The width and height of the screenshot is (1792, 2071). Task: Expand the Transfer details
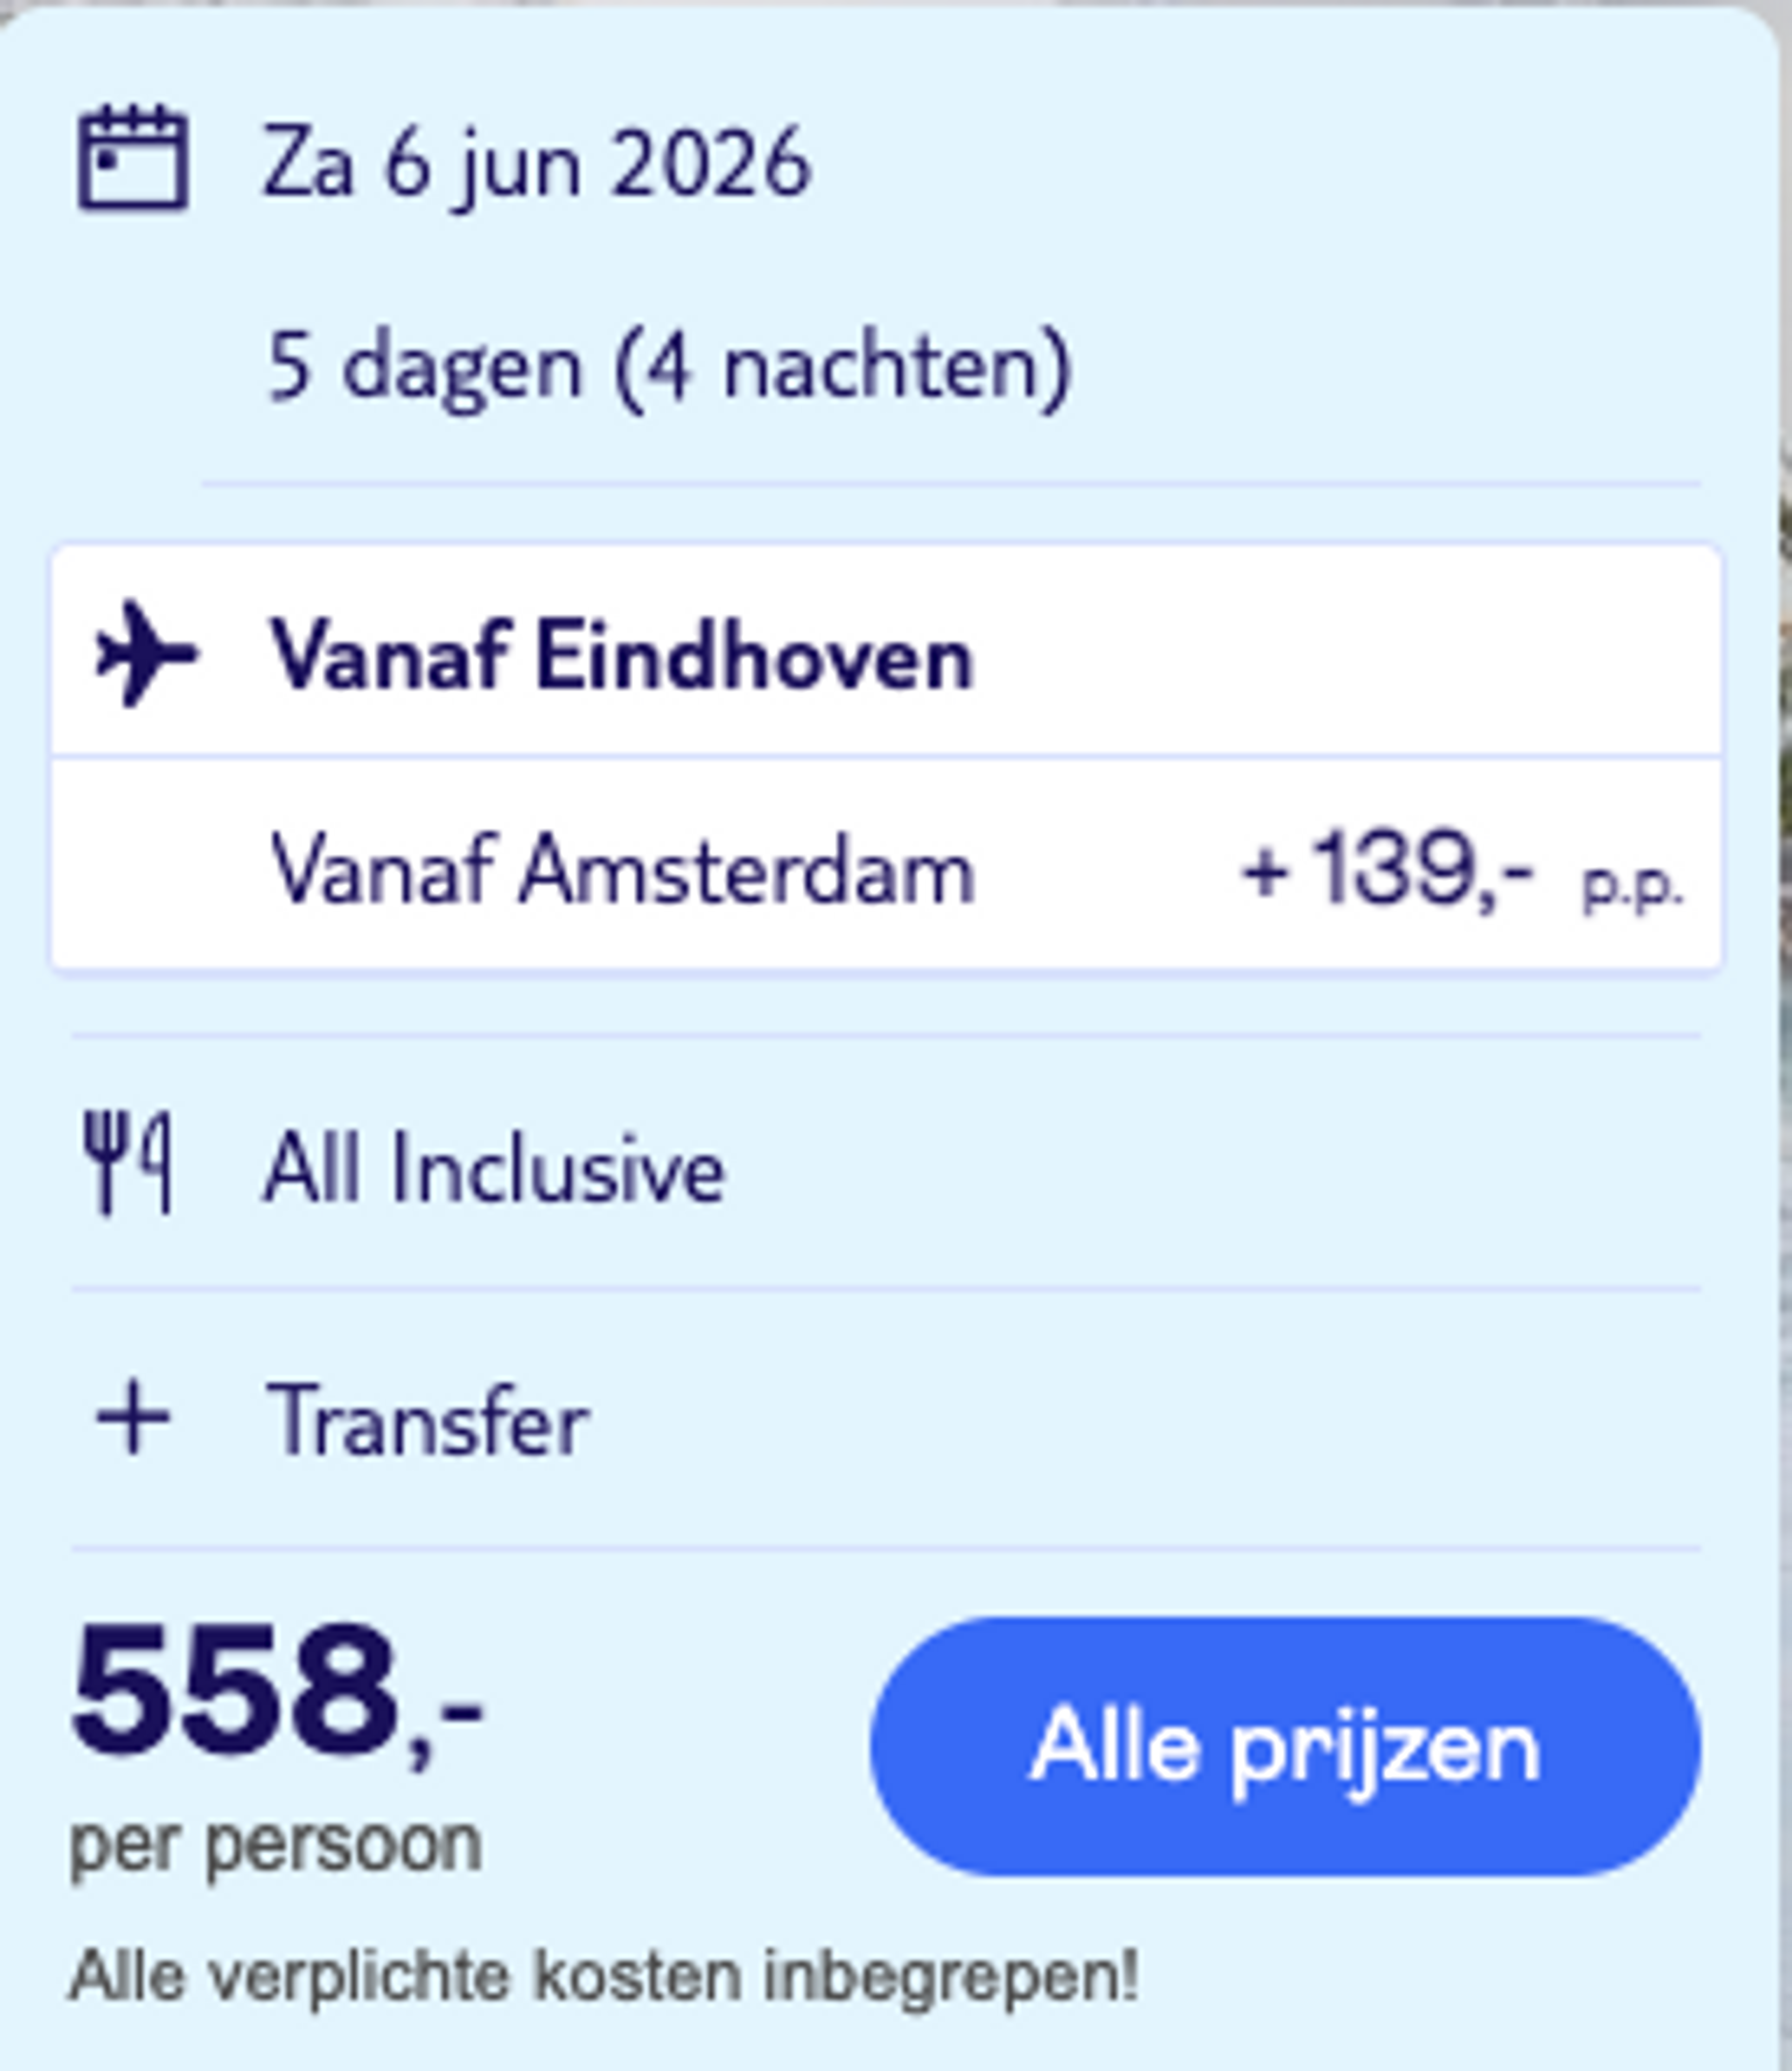[x=428, y=1421]
